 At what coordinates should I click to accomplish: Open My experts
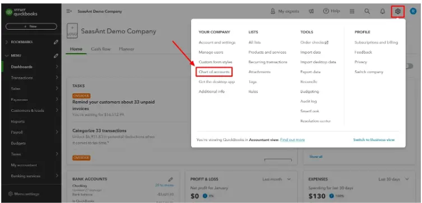[285, 11]
